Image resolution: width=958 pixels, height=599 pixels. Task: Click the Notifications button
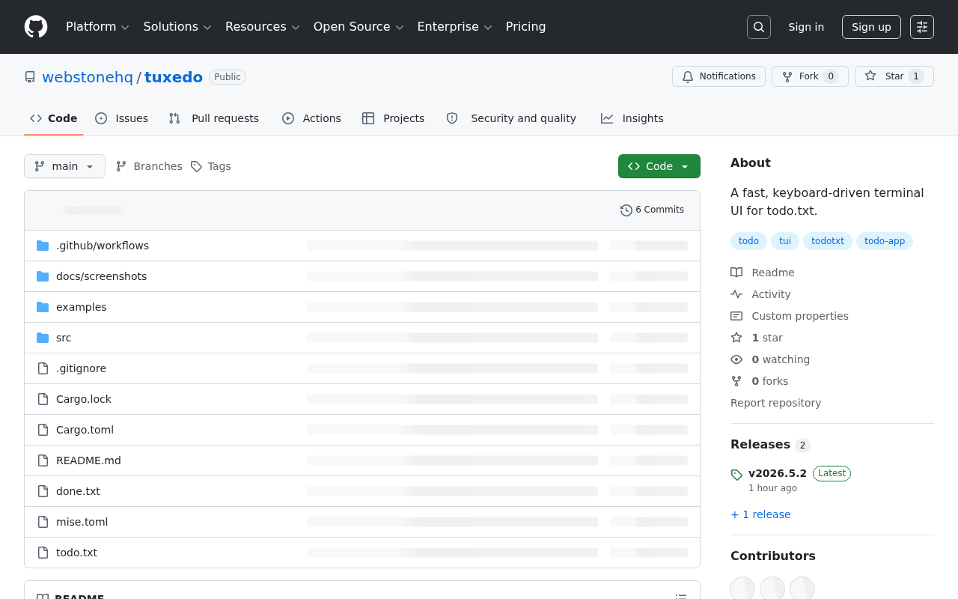(719, 76)
